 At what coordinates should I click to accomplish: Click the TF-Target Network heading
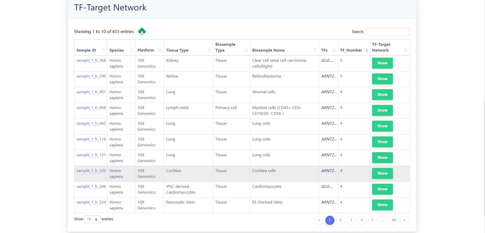pyautogui.click(x=110, y=8)
